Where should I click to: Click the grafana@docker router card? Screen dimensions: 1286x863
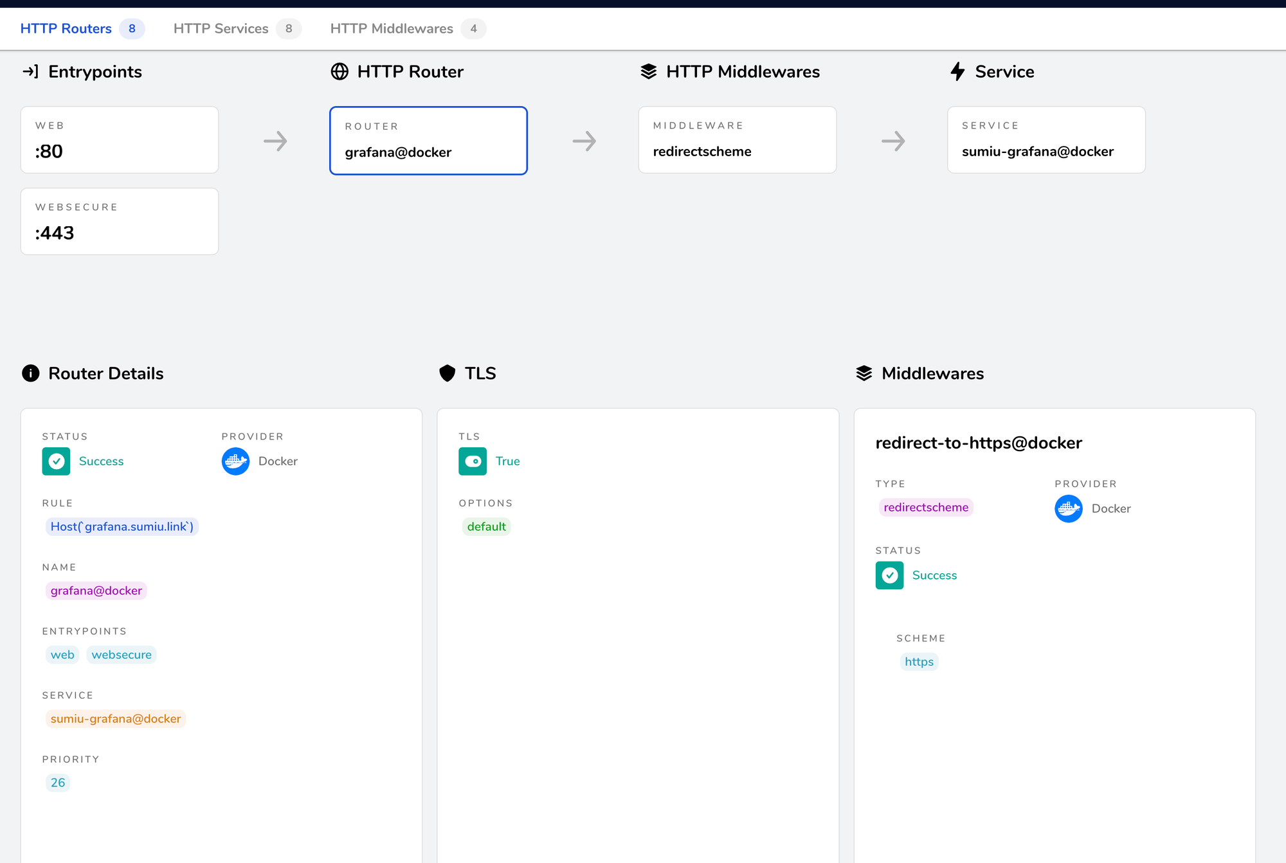(x=428, y=141)
